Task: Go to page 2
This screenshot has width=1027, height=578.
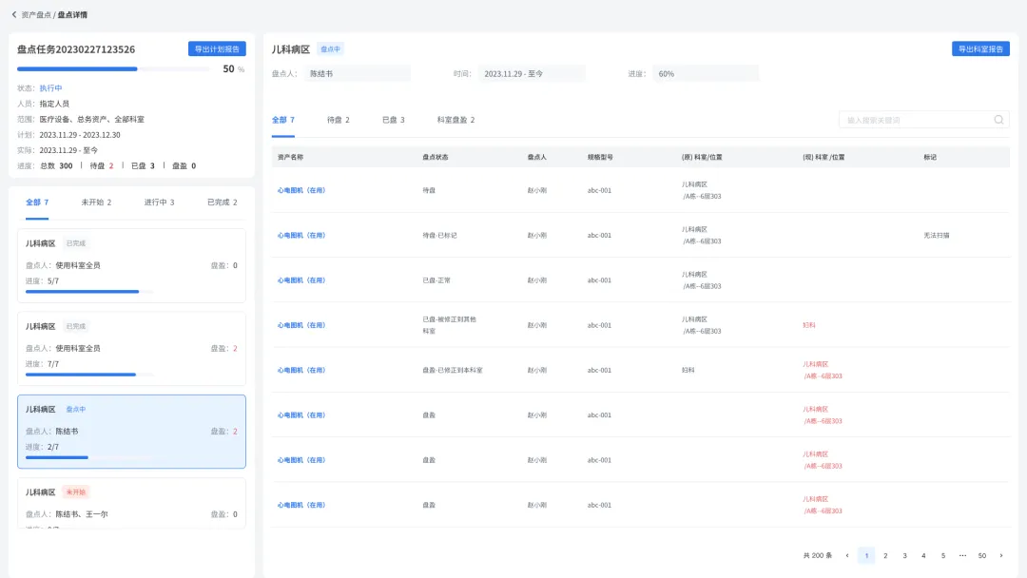Action: coord(885,556)
